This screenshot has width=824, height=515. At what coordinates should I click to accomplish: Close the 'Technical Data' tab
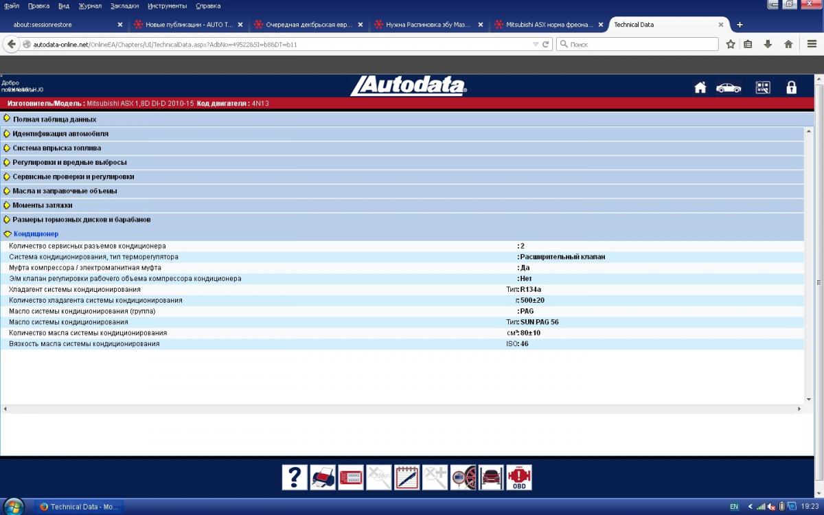pyautogui.click(x=721, y=25)
